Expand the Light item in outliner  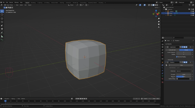click(166, 15)
